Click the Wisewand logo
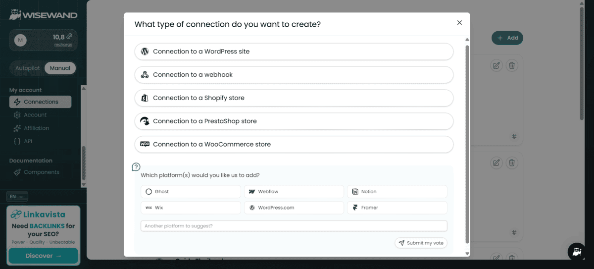 click(x=43, y=14)
